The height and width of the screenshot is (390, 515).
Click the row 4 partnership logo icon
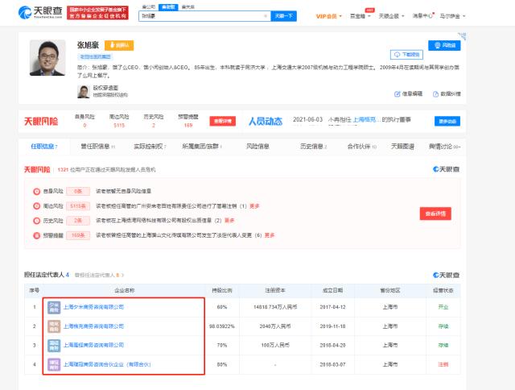click(x=54, y=364)
